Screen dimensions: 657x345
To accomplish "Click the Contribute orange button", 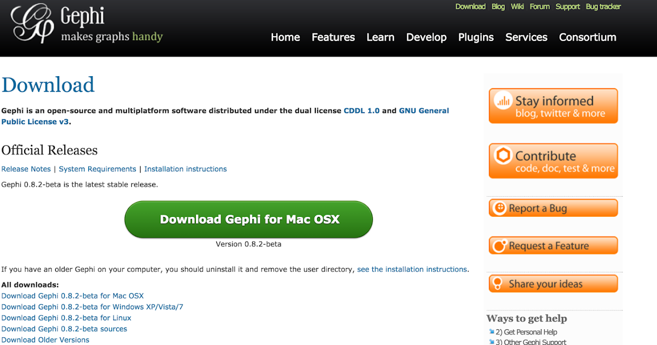I will point(553,161).
